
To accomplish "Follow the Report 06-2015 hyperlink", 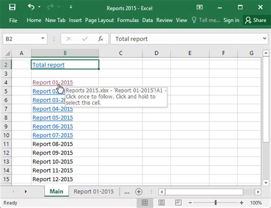I will coord(53,127).
